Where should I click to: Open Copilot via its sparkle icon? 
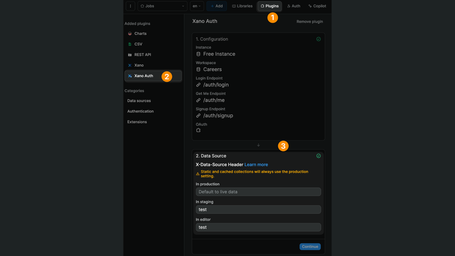(317, 6)
